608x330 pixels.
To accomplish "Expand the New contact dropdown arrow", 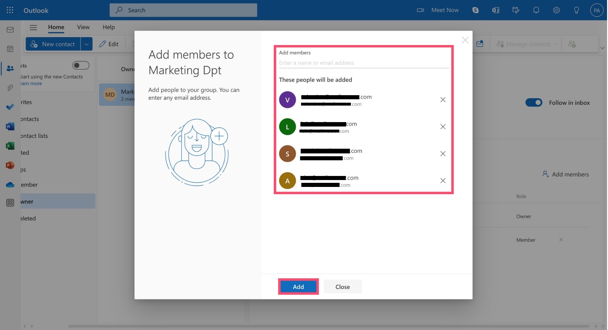I will pyautogui.click(x=87, y=44).
